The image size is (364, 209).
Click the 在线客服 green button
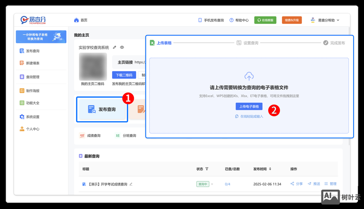point(265,20)
